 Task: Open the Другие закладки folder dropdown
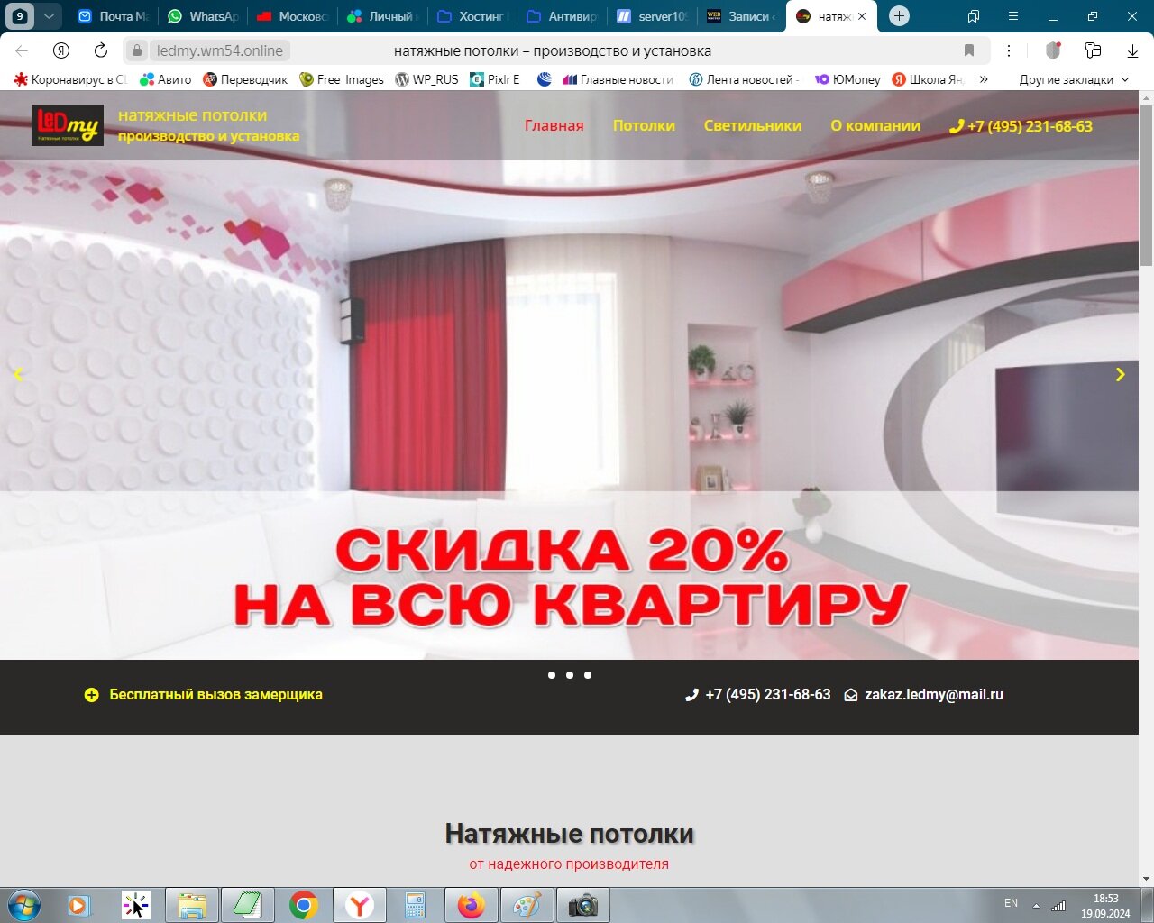[1074, 79]
